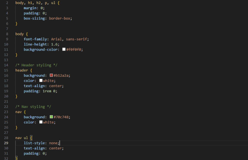The image size is (248, 160).
Task: Click the 'nav ul' selector
Action: pyautogui.click(x=22, y=138)
